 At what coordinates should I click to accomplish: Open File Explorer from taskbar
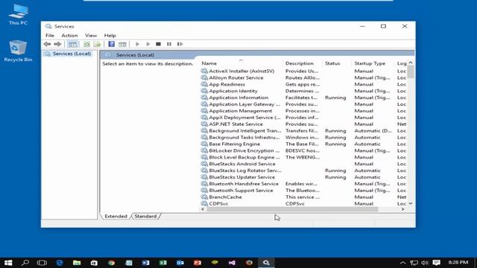tap(77, 263)
